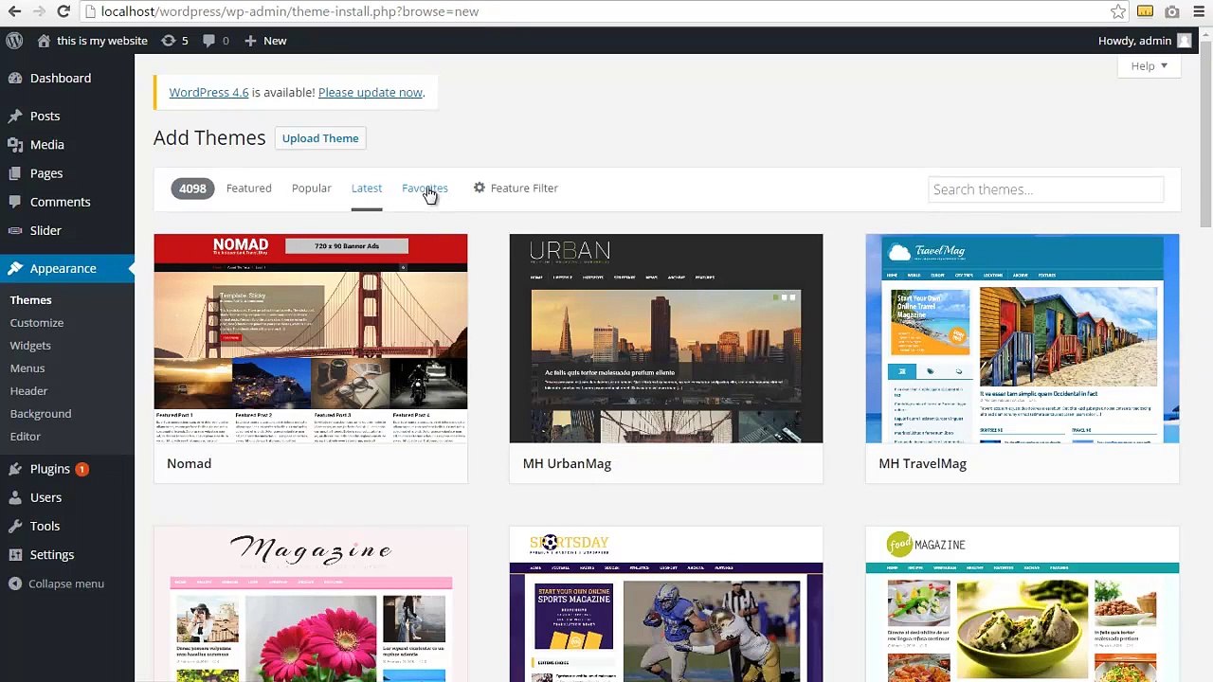This screenshot has width=1213, height=682.
Task: Open the pink Magazine theme thumbnail
Action: click(311, 604)
